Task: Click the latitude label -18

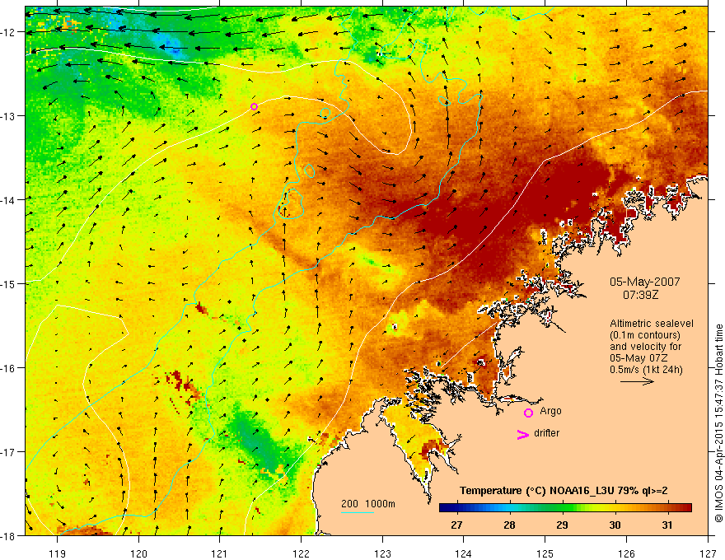Action: click(x=8, y=535)
